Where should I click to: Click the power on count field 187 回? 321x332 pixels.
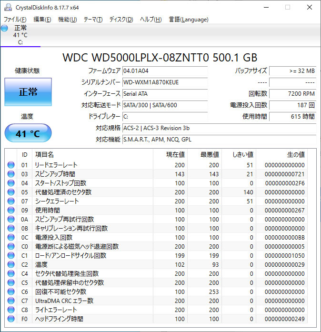(x=293, y=105)
